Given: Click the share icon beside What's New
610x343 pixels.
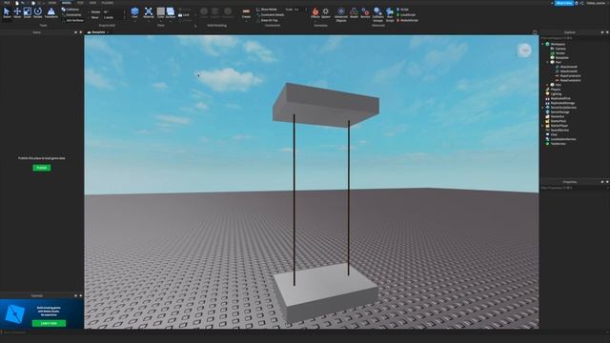Looking at the screenshot, I should pos(582,3).
